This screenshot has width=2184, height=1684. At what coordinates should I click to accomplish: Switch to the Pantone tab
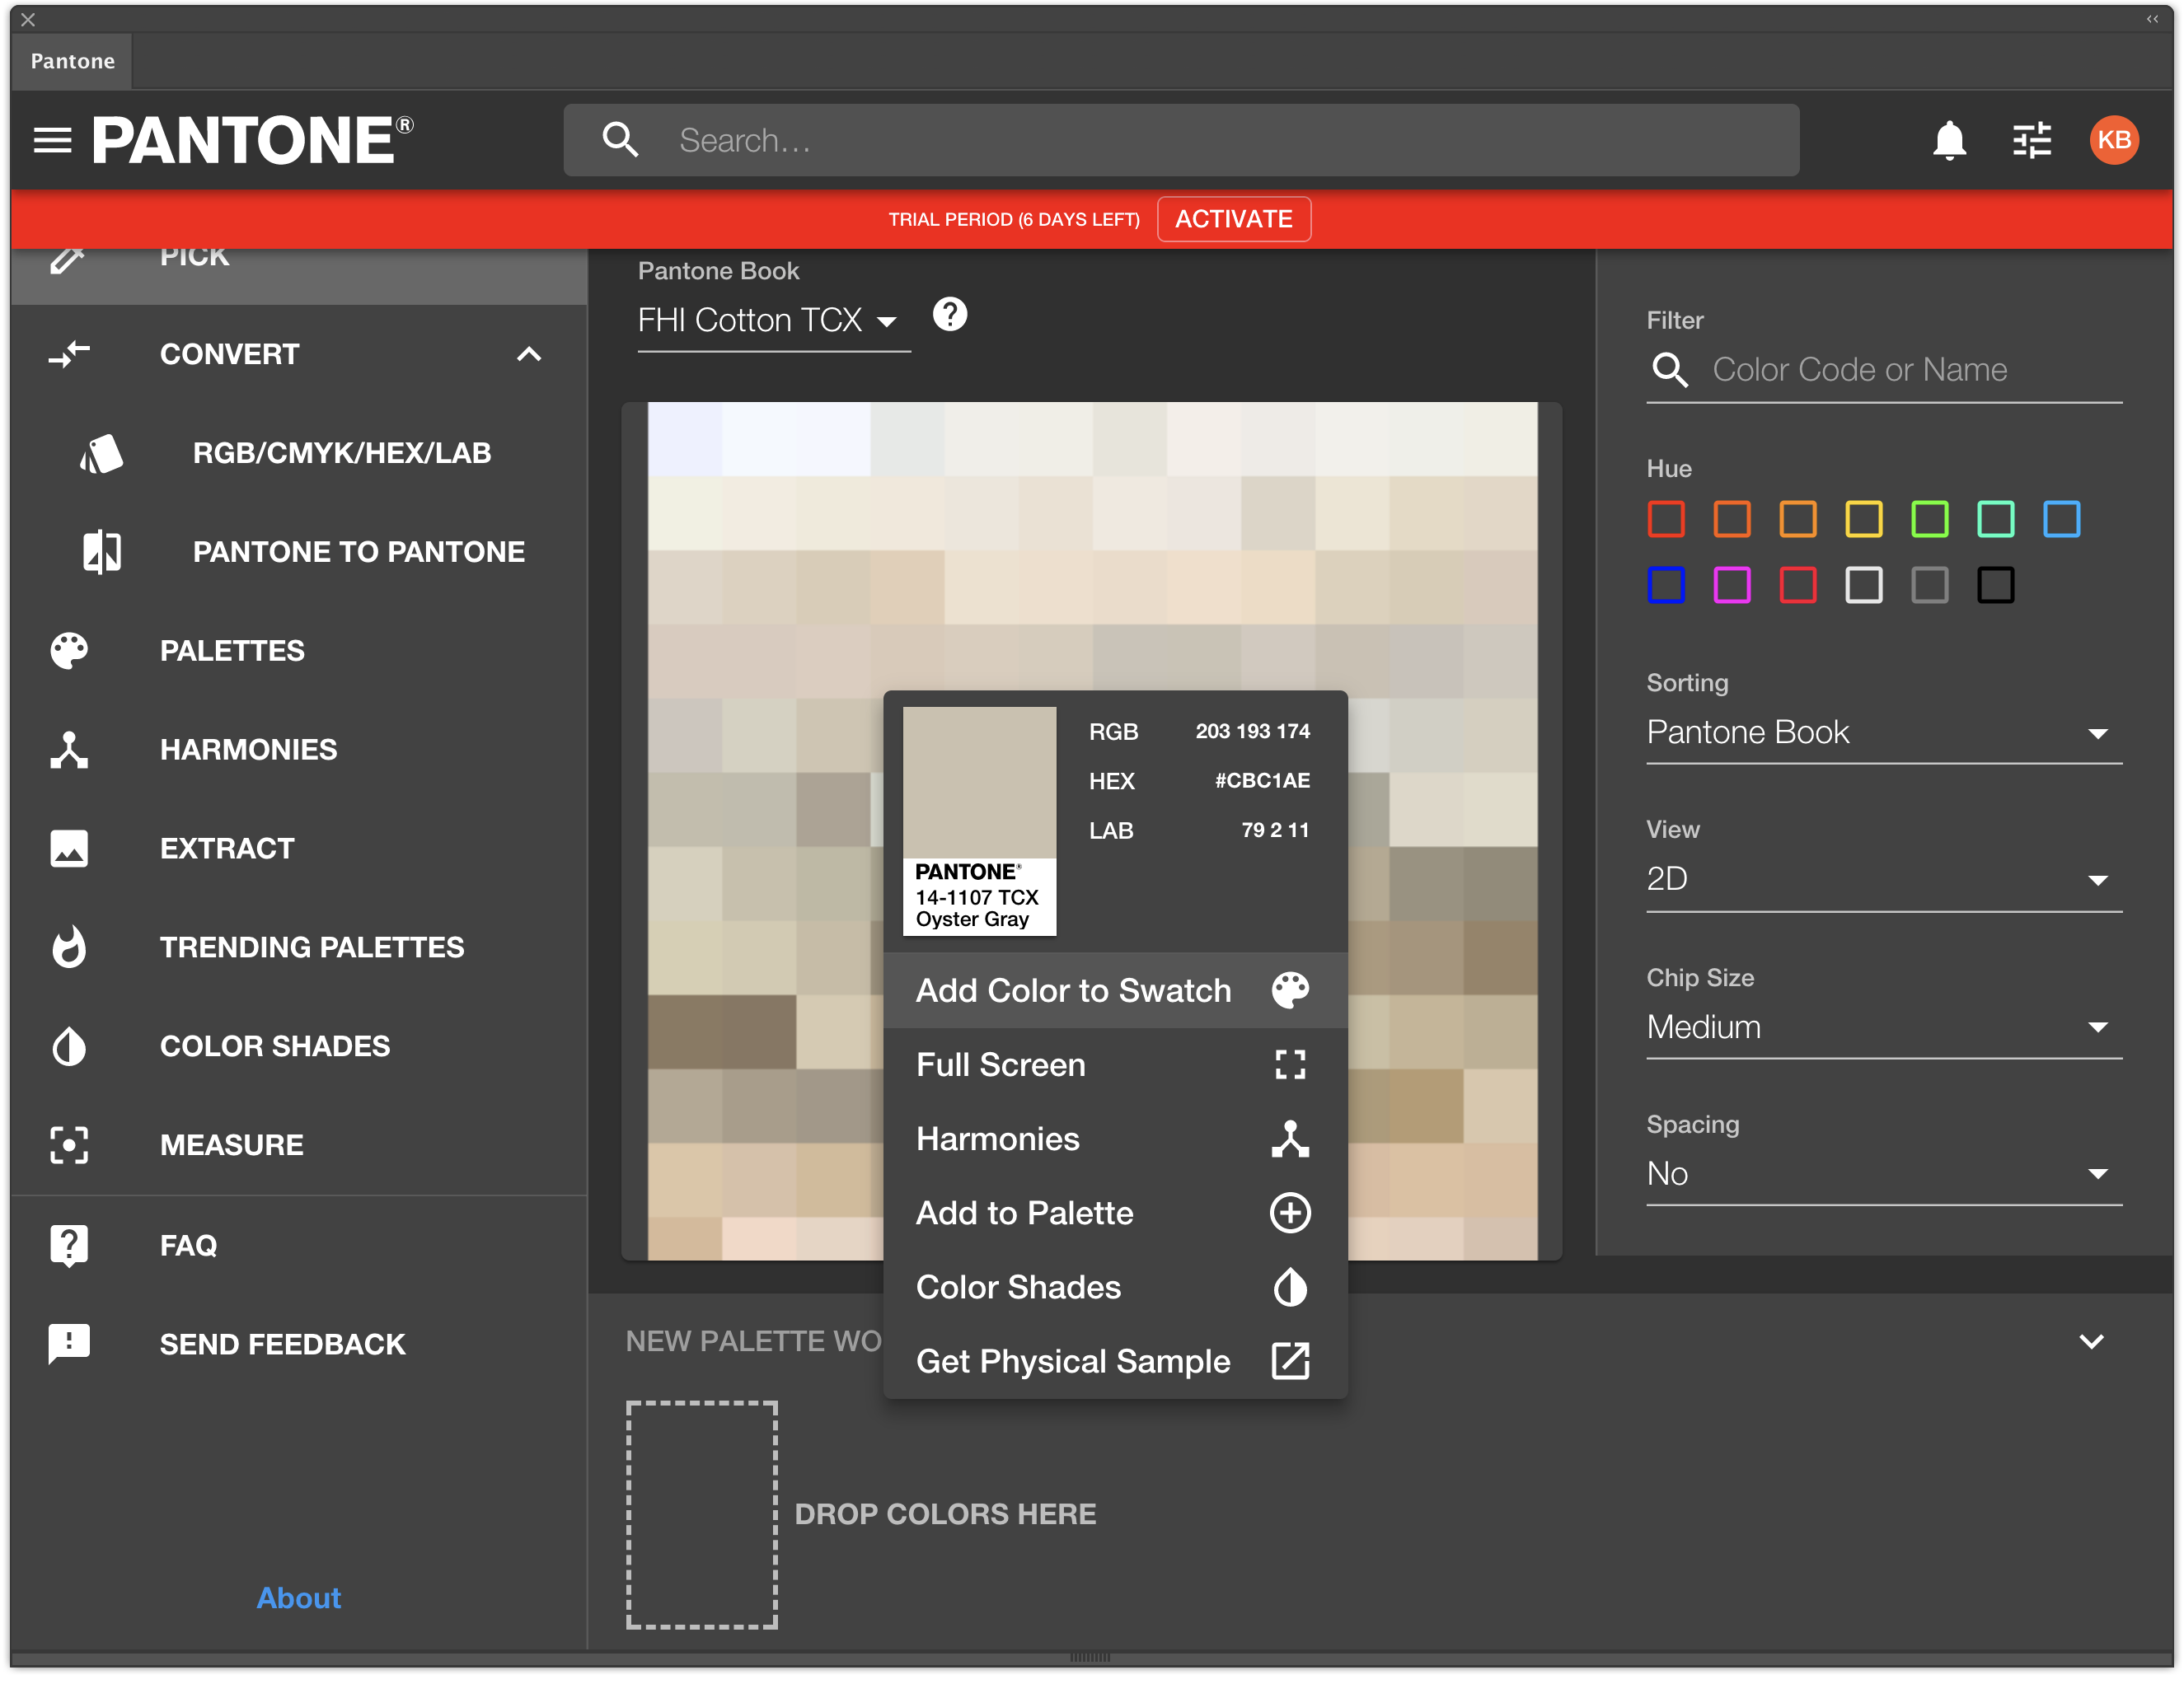(72, 61)
